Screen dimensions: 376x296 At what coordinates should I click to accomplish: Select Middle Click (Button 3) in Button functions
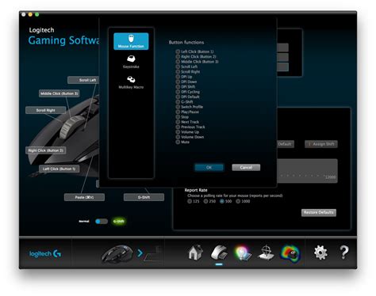(178, 62)
